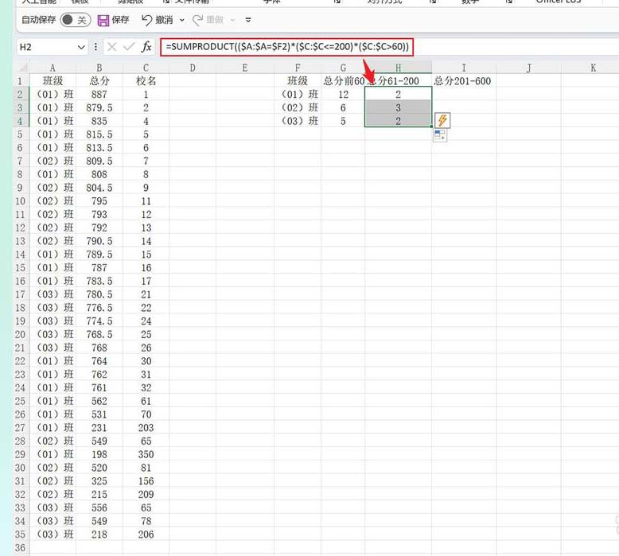Viewport: 619px width, 556px height.
Task: Click header cell 班级 in column F
Action: [x=298, y=81]
